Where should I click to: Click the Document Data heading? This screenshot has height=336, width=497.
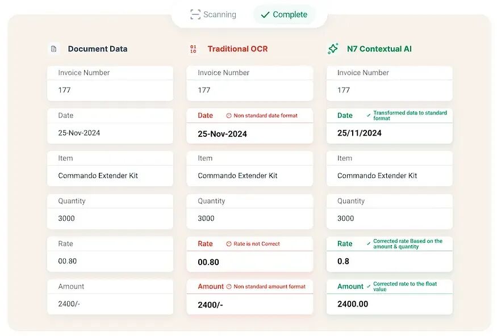(98, 49)
